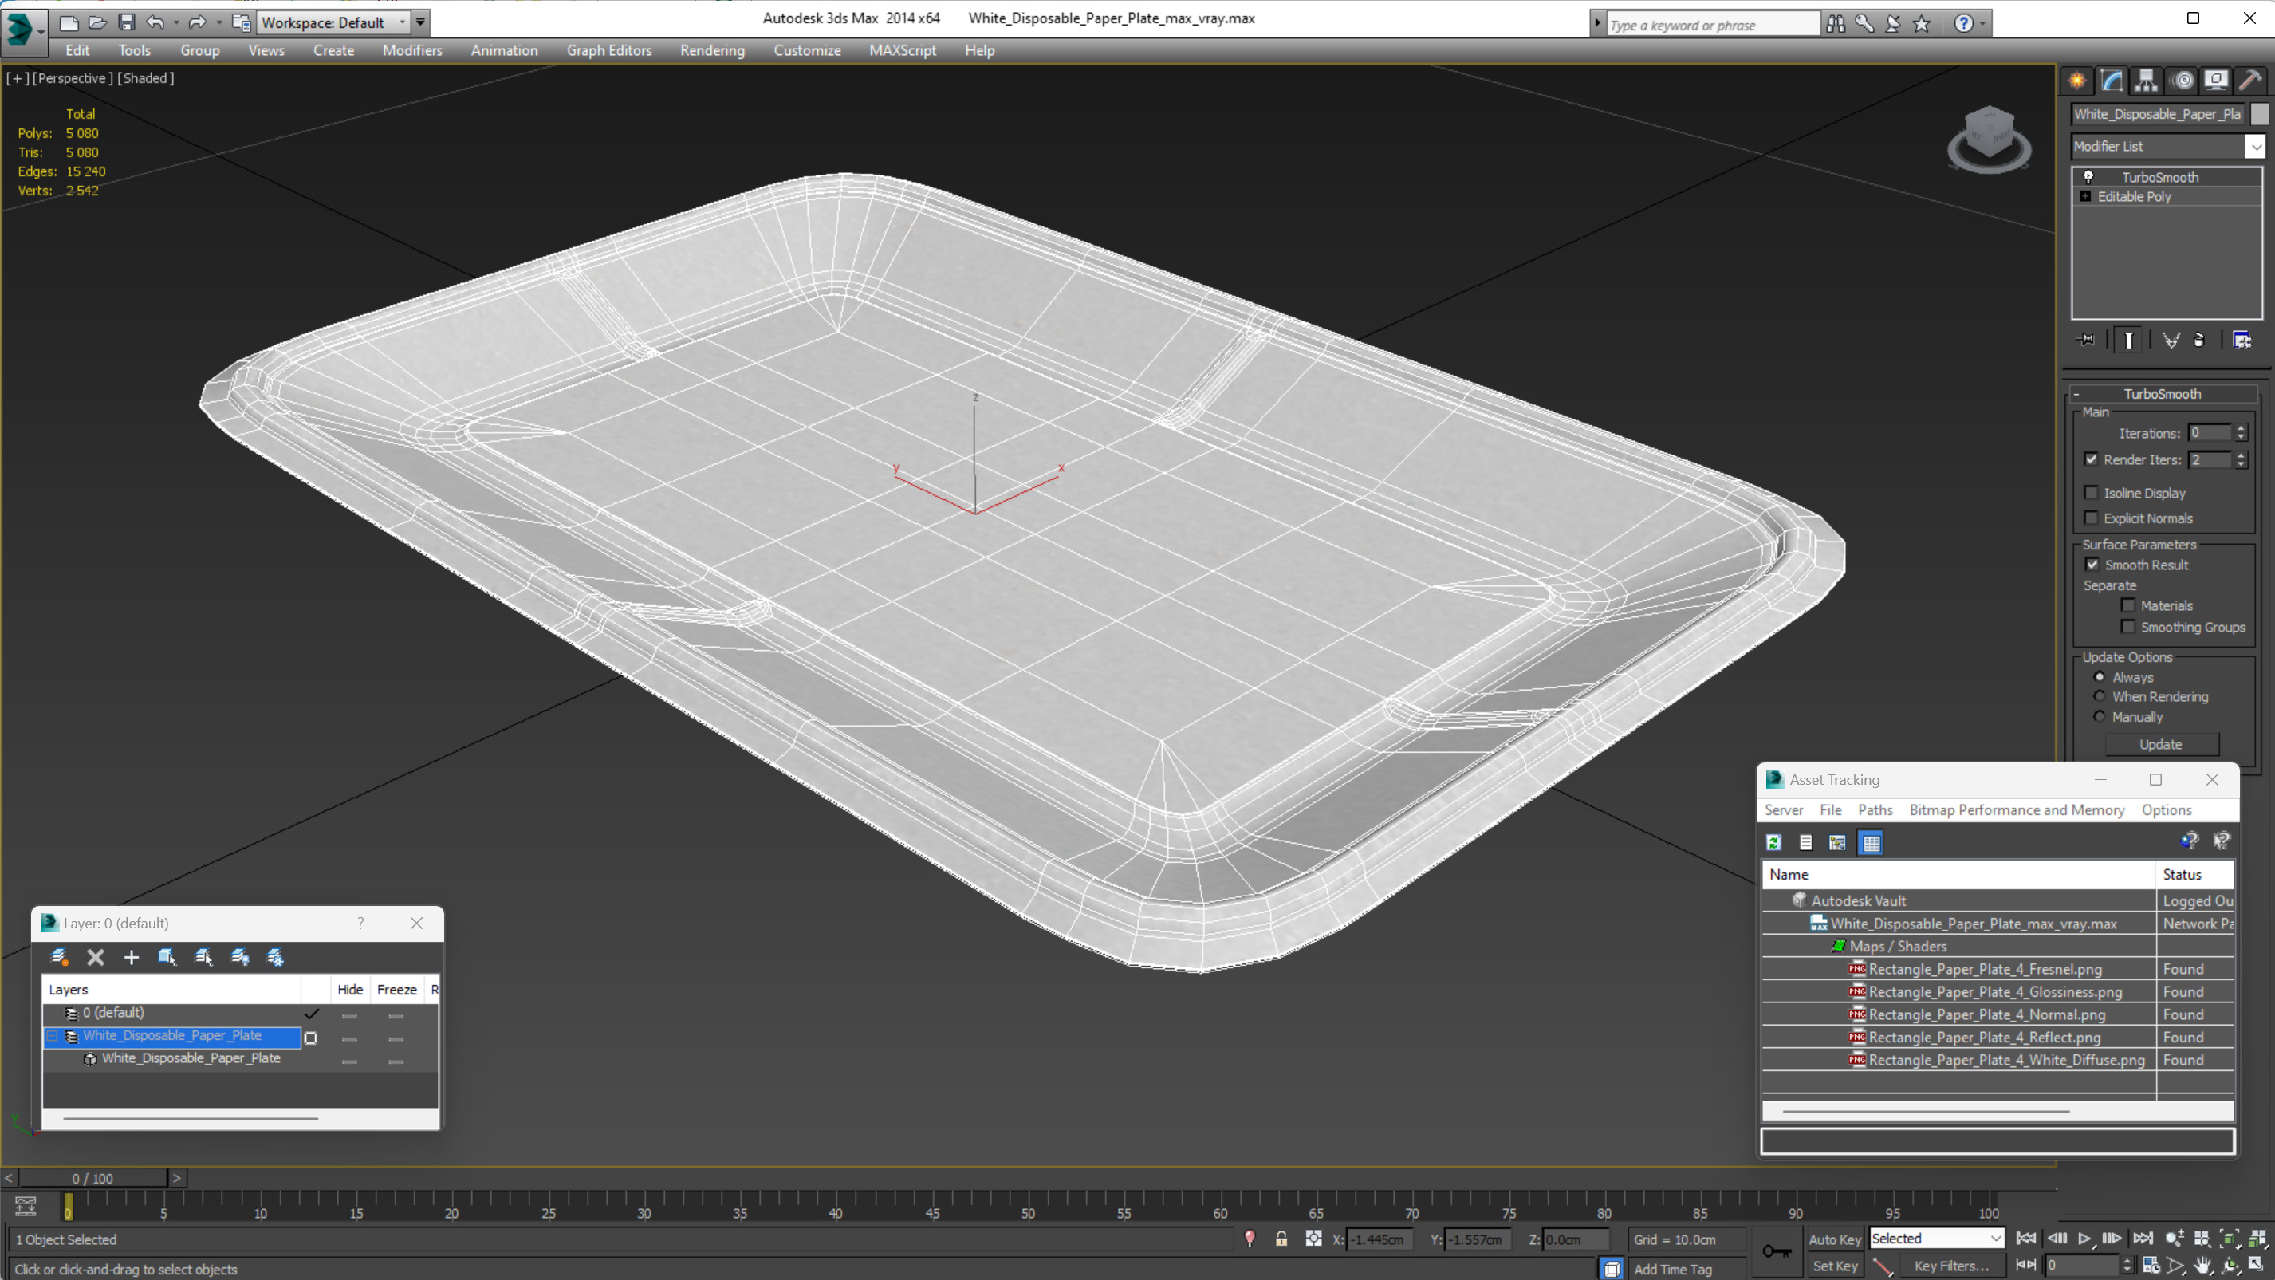
Task: Enable Explicit Normals checkbox
Action: click(x=2092, y=518)
